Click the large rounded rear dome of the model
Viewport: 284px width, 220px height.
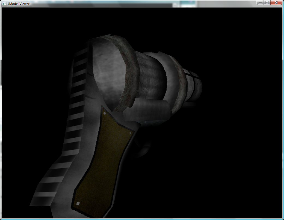coord(109,74)
